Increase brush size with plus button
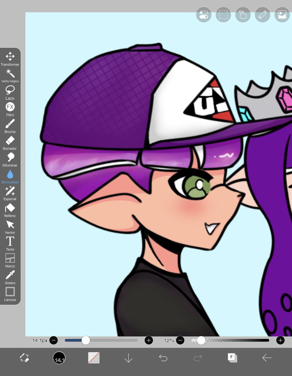The width and height of the screenshot is (292, 376). click(x=149, y=340)
